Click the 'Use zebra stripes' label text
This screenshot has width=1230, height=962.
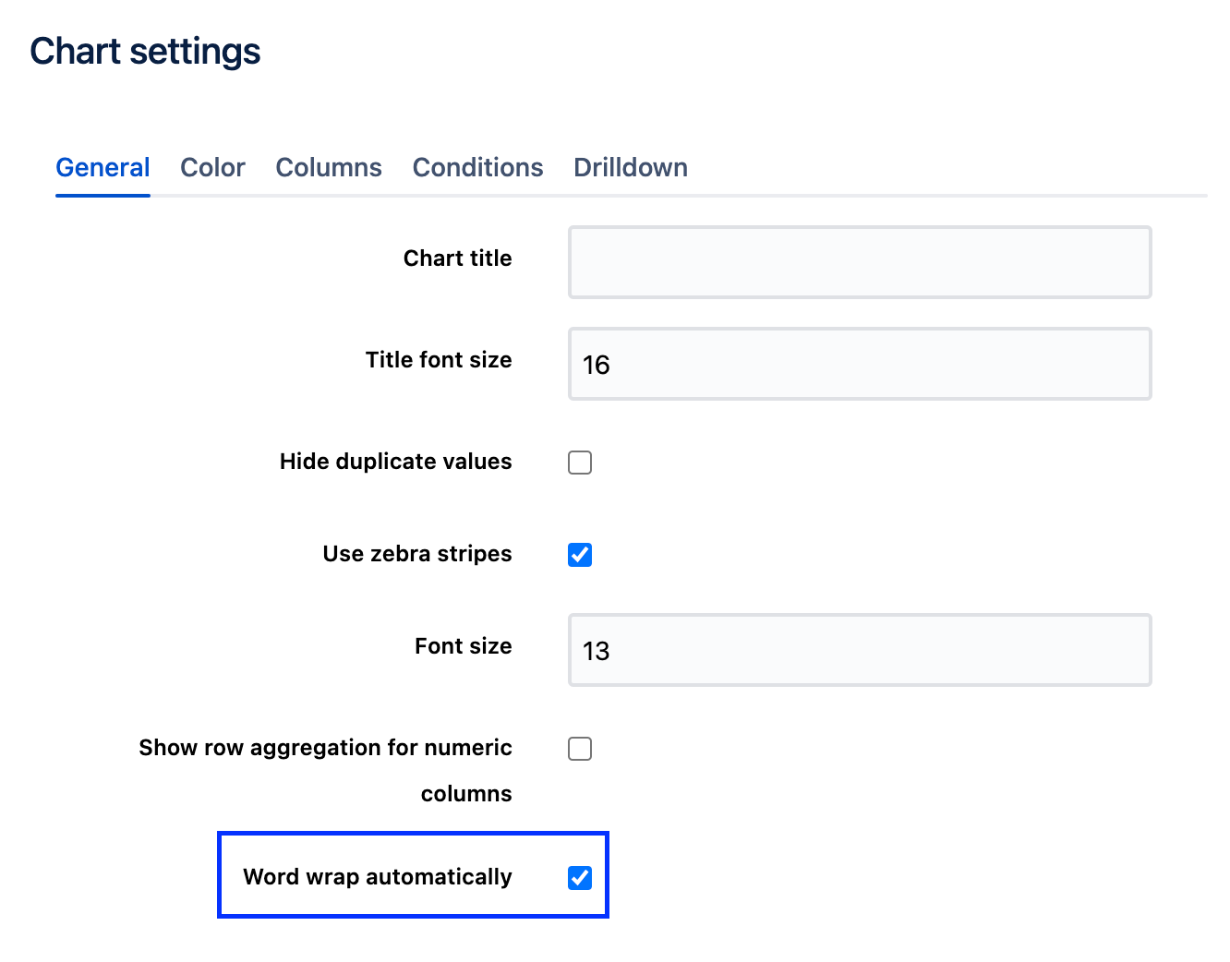click(416, 554)
